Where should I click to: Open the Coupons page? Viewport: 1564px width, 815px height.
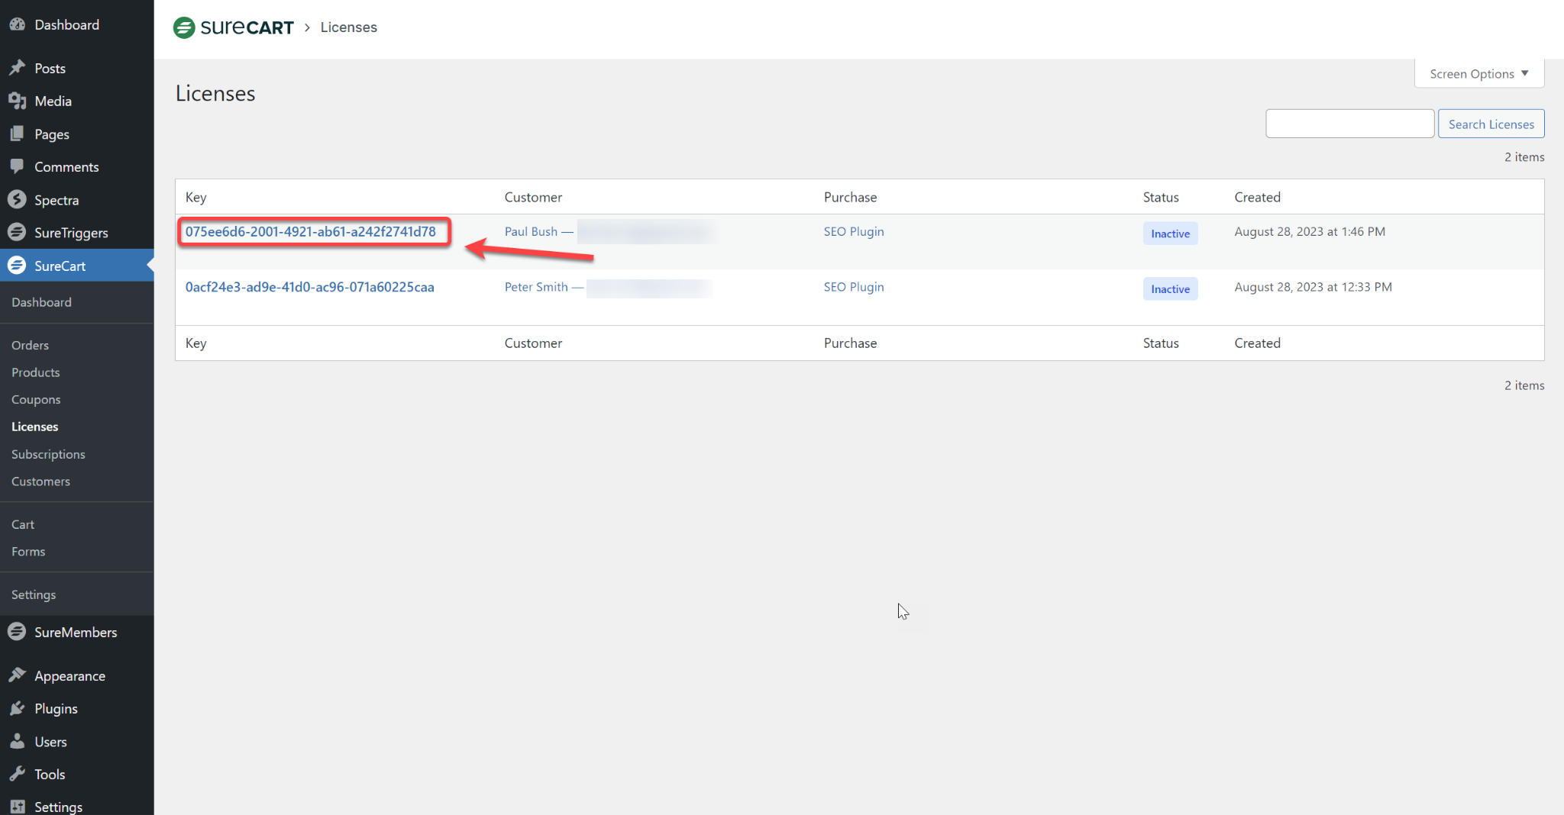pyautogui.click(x=36, y=399)
